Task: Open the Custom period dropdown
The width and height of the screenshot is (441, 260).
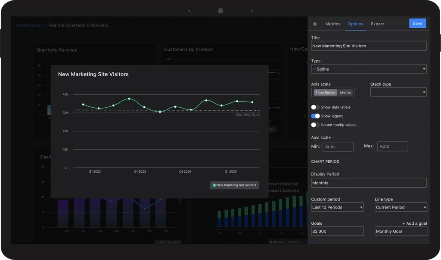Action: 337,207
